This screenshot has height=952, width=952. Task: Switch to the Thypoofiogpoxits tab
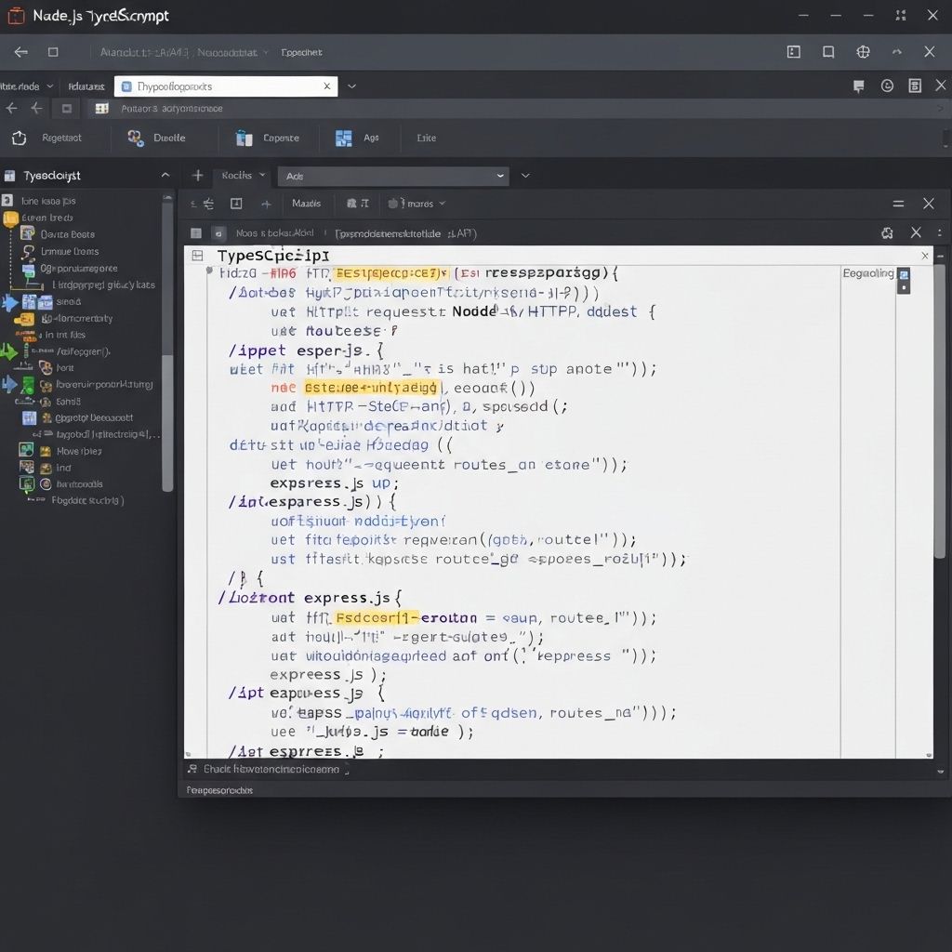(x=223, y=86)
